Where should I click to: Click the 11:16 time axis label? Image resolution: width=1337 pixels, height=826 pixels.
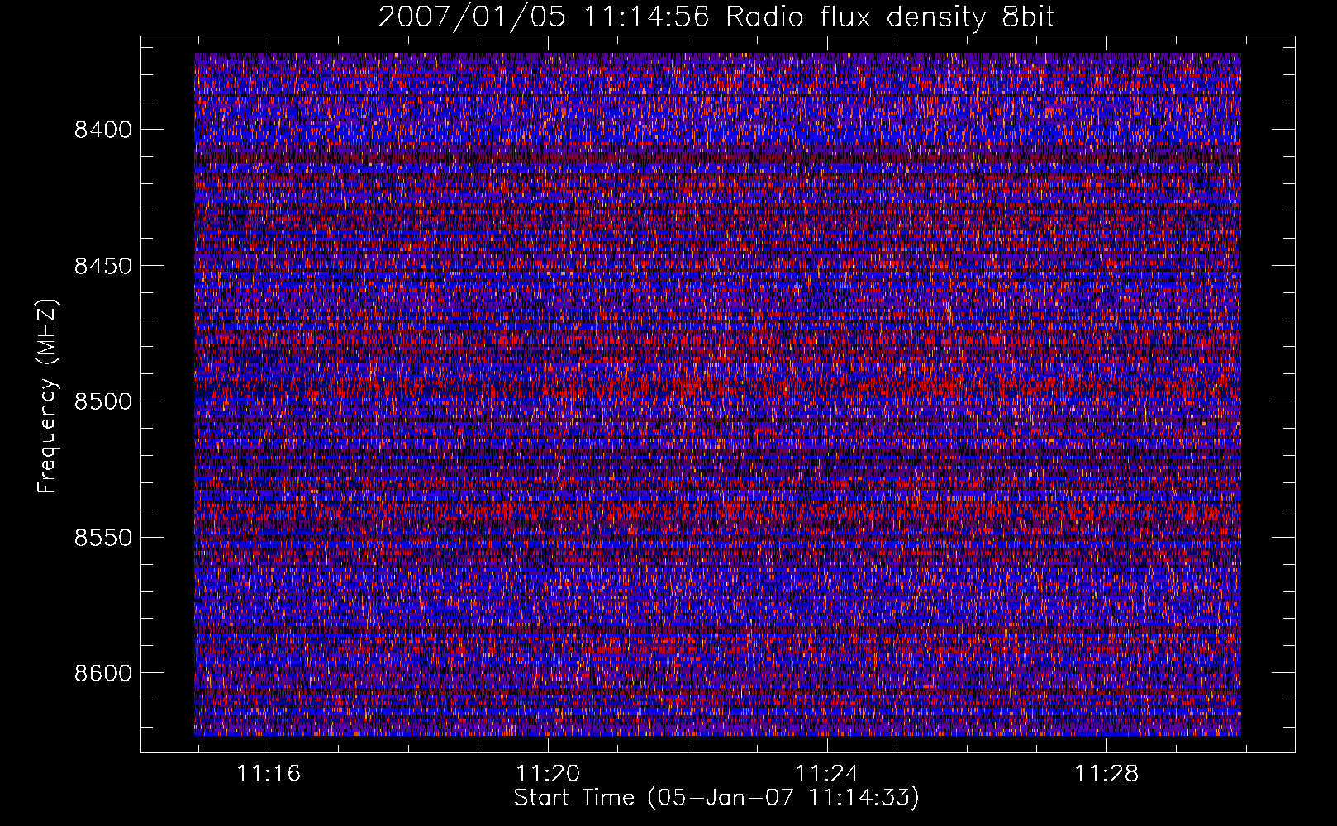click(x=269, y=774)
